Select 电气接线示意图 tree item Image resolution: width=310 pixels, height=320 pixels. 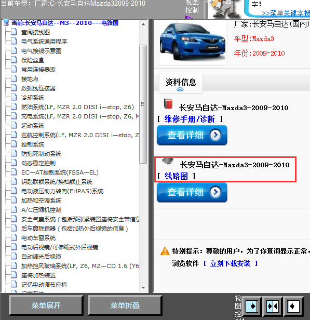pos(41,51)
